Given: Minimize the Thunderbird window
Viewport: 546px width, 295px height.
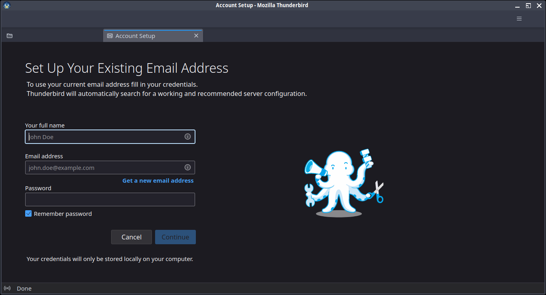Looking at the screenshot, I should pos(517,6).
